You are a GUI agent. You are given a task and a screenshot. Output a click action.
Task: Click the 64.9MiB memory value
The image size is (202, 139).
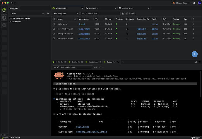point(109,29)
